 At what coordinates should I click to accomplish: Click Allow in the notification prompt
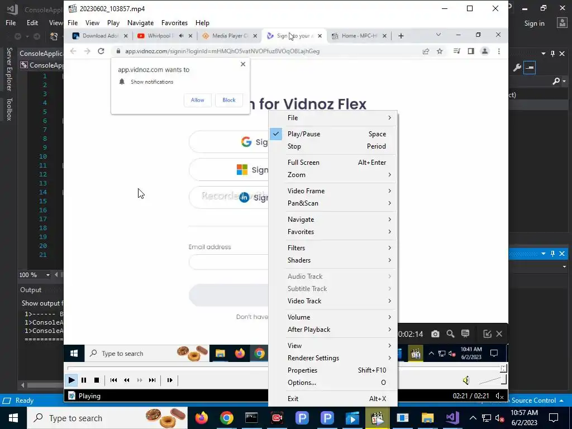pyautogui.click(x=197, y=100)
